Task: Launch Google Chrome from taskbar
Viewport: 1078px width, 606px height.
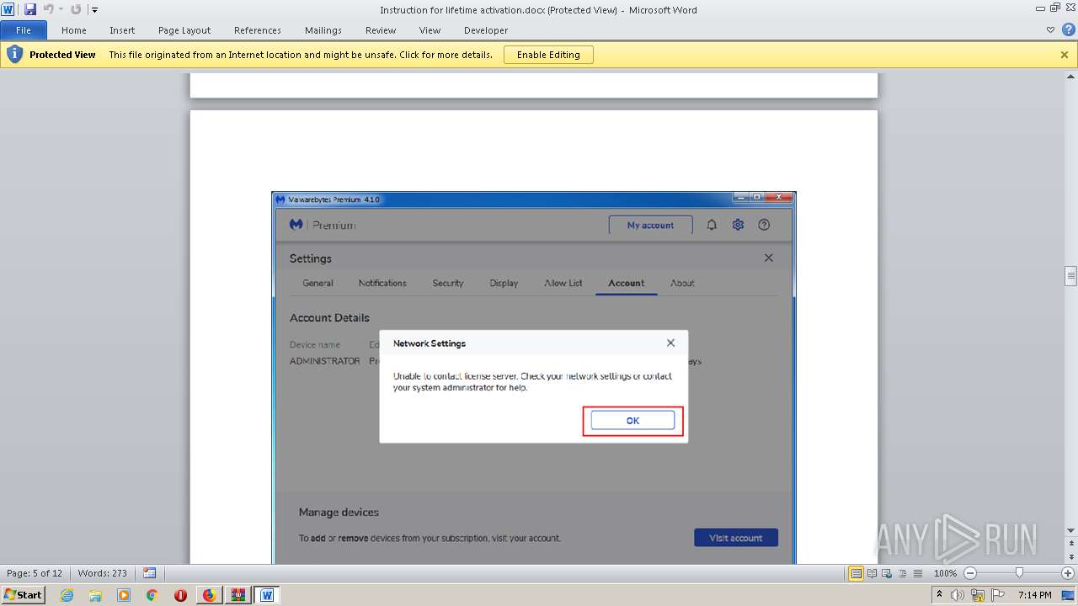Action: (152, 595)
